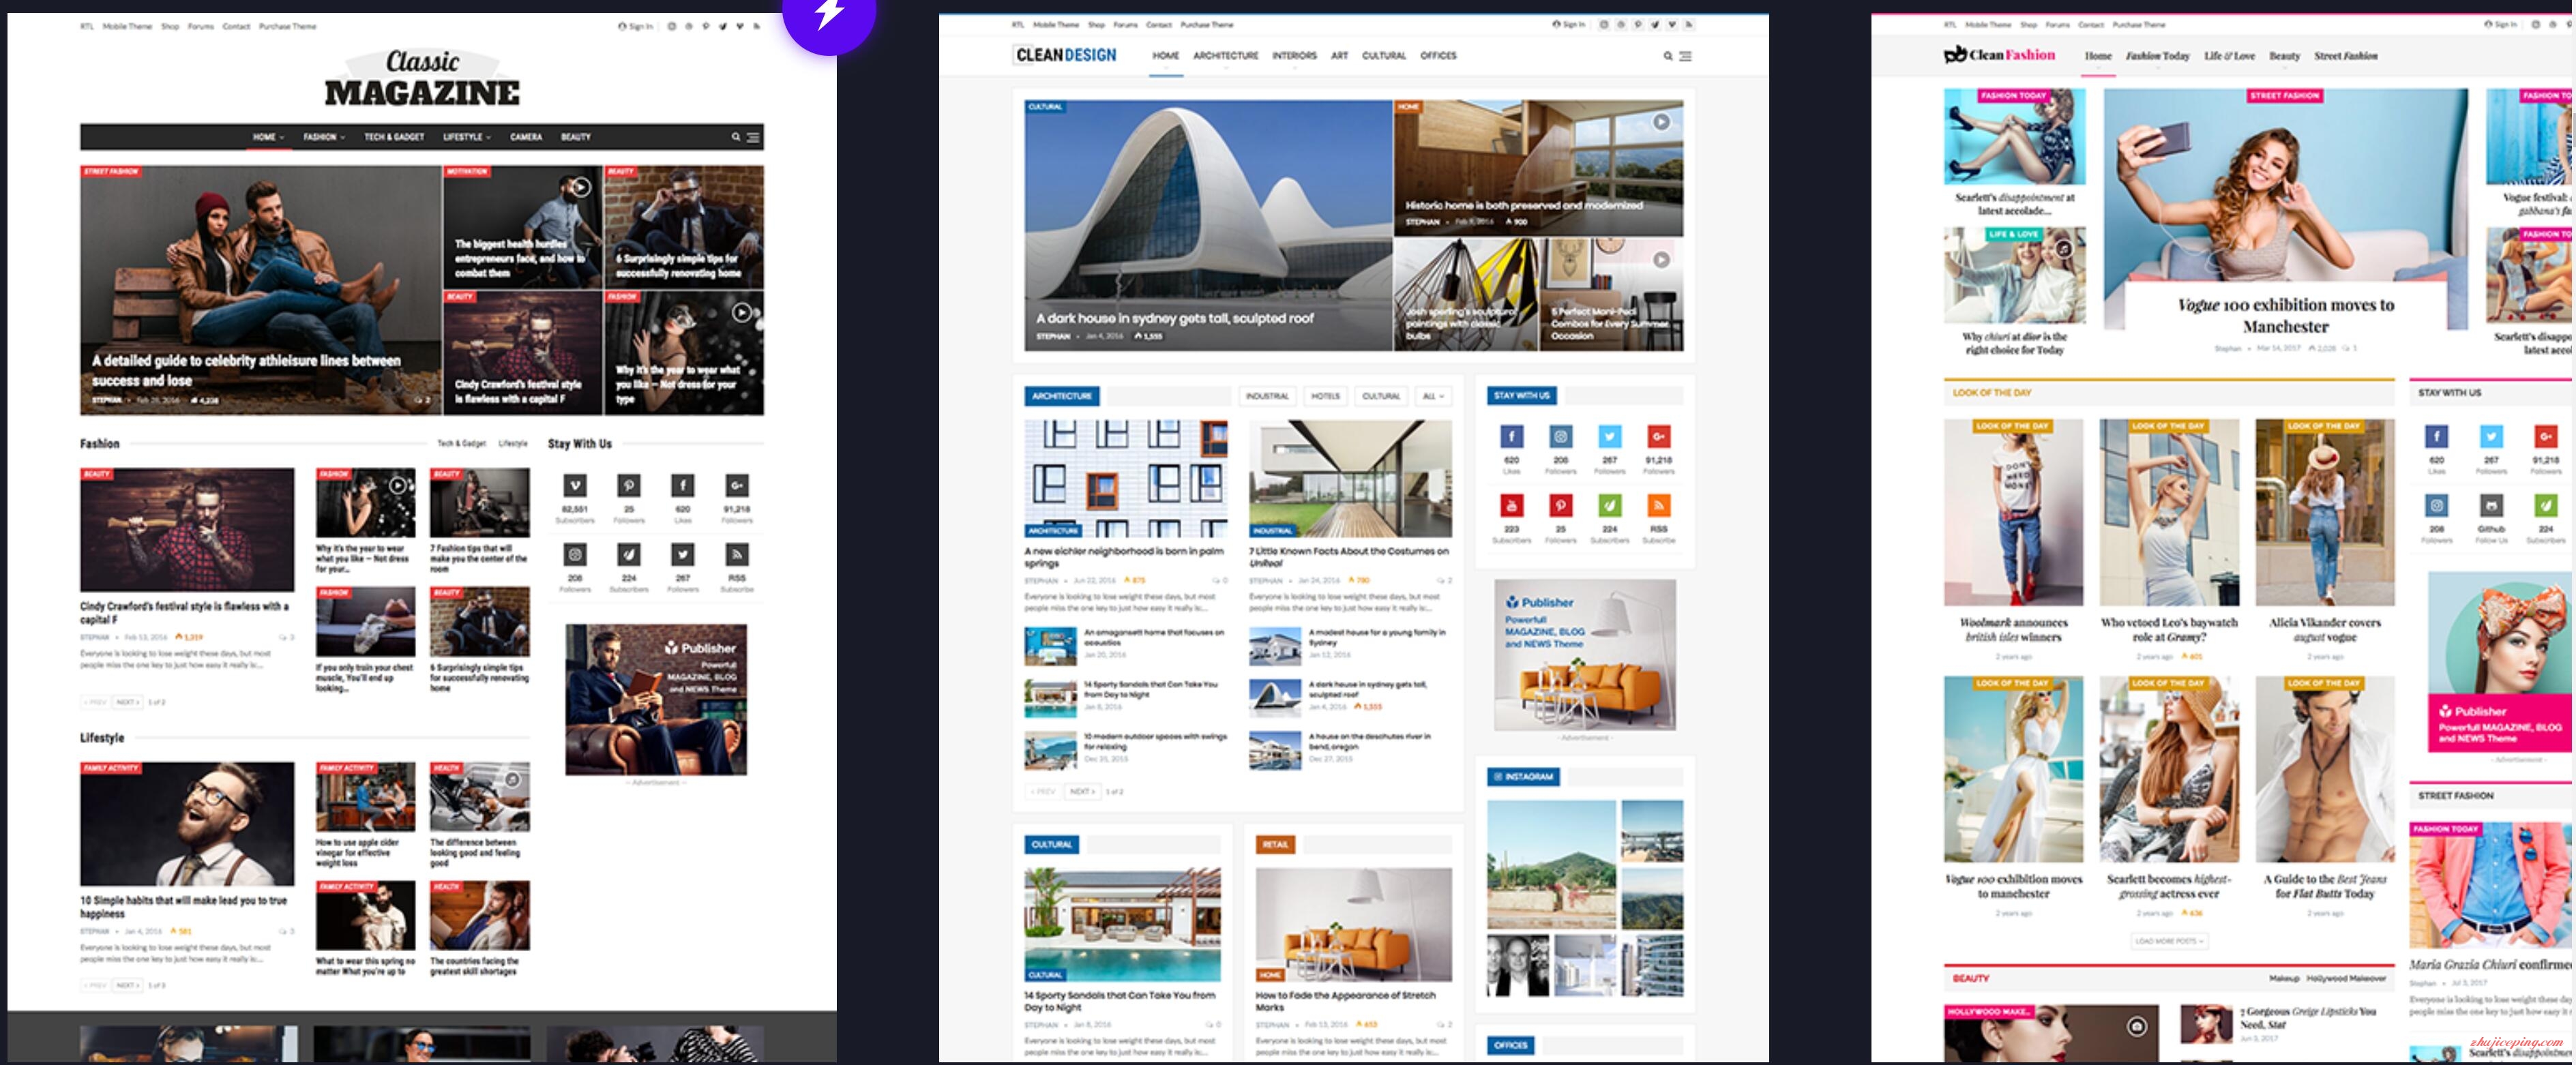Open Life & Love in Clean Fashion menu
Screen dimensions: 2576x1065
[2229, 56]
